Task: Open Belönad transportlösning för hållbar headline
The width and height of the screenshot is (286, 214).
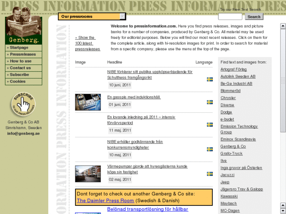Action: (x=148, y=209)
